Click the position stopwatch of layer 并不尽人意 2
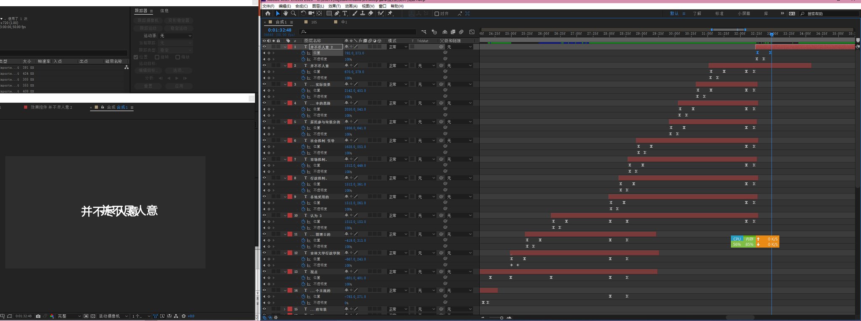The width and height of the screenshot is (861, 321). click(x=303, y=53)
